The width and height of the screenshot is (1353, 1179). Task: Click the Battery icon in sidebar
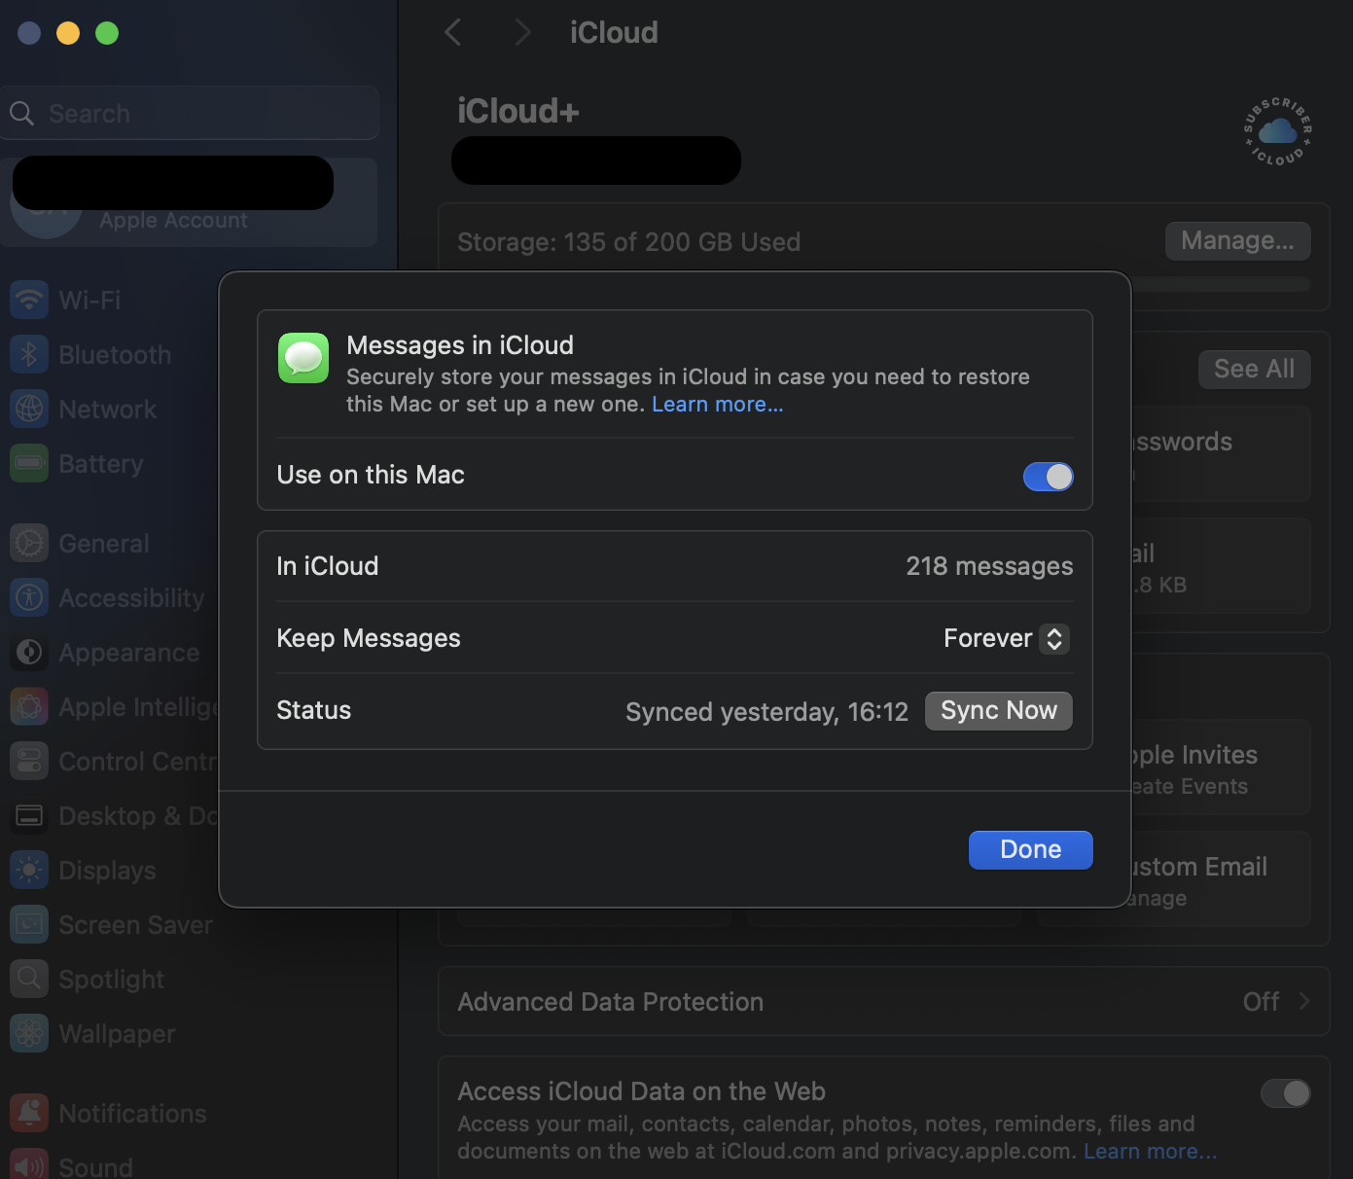[29, 463]
